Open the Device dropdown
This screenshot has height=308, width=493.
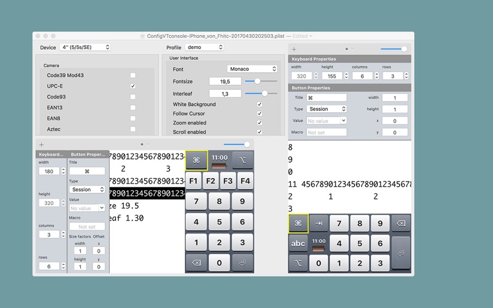(x=85, y=47)
